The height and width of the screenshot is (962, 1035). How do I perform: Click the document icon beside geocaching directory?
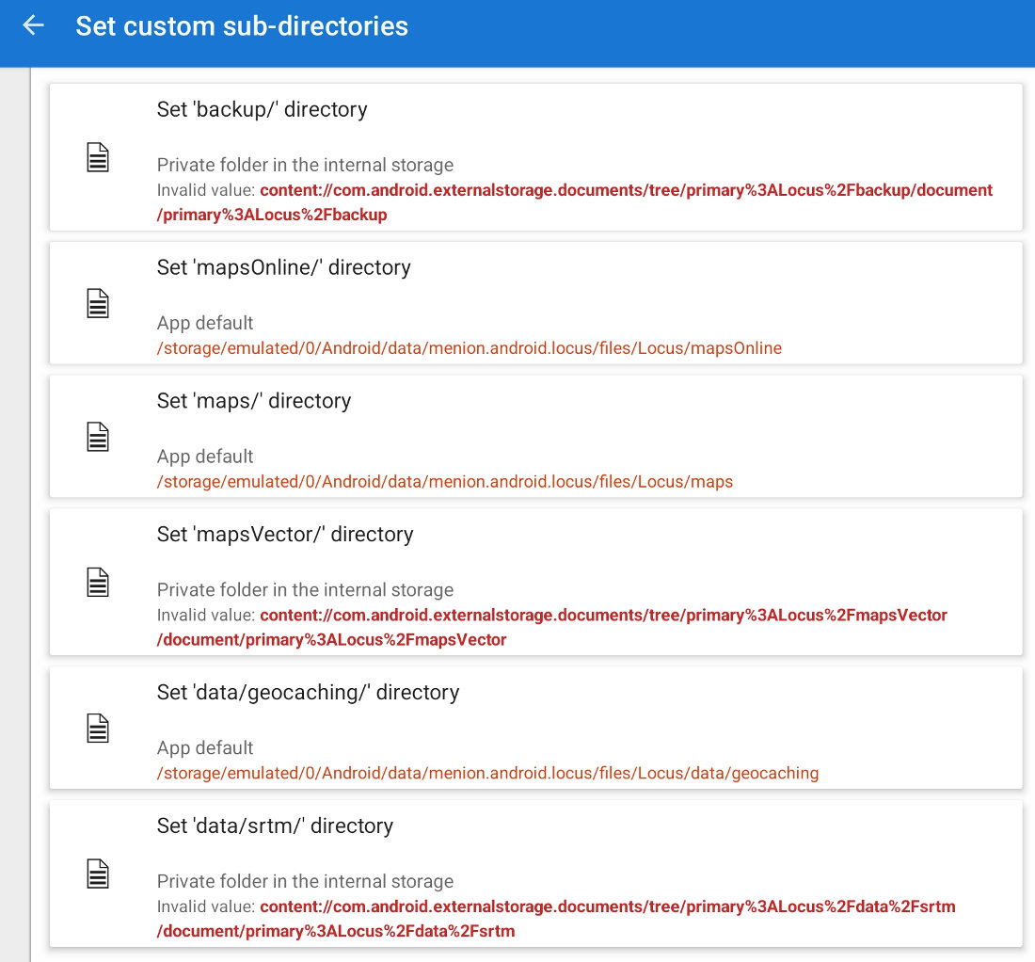[x=98, y=729]
